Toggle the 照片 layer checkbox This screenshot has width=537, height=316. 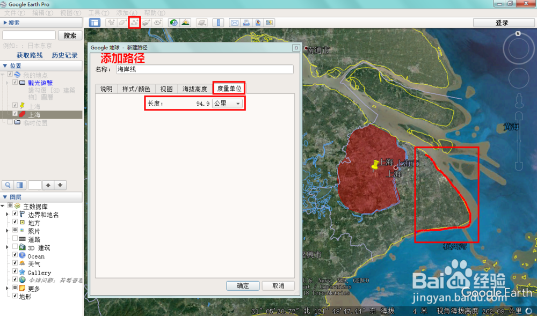click(x=15, y=230)
